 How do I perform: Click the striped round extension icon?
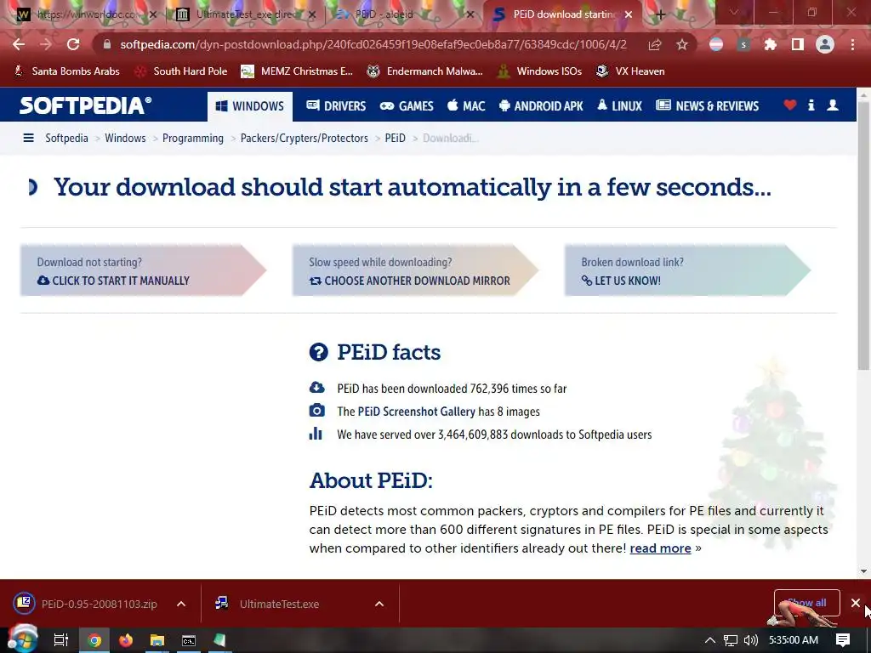(x=716, y=44)
